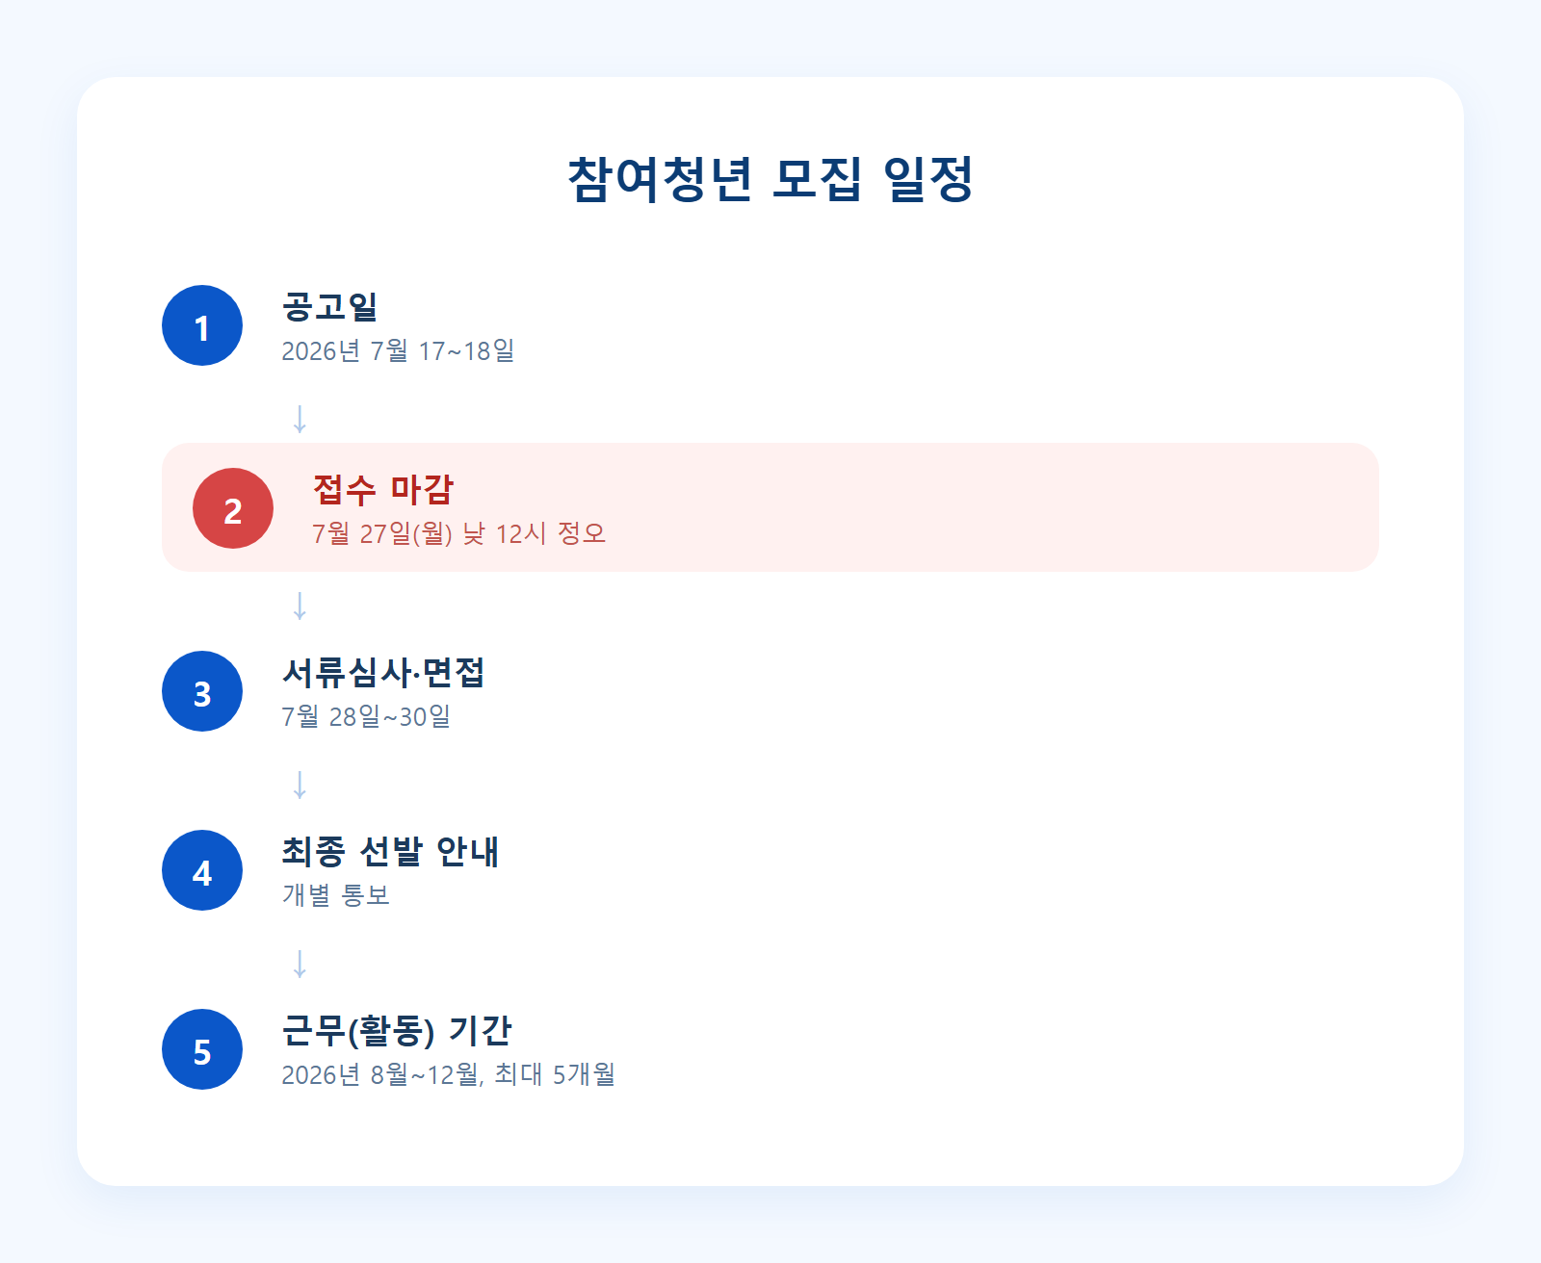The width and height of the screenshot is (1541, 1263).
Task: Select the step 3 number badge
Action: point(202,691)
